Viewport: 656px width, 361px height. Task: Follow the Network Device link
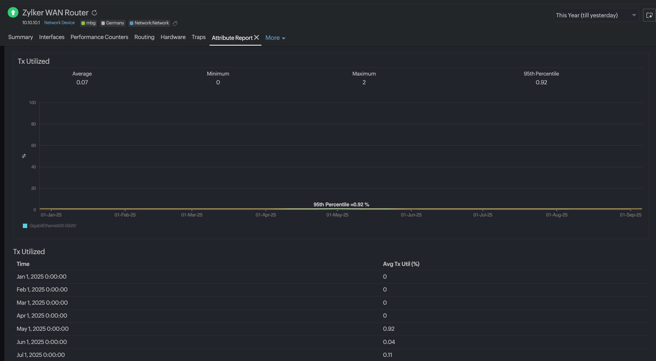(59, 23)
